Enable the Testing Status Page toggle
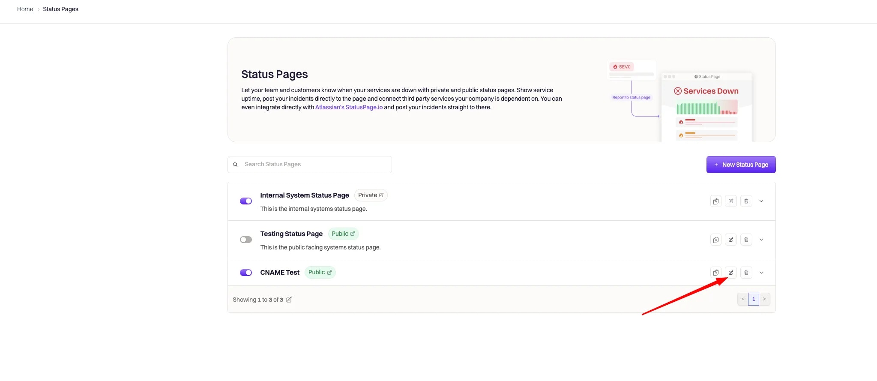The image size is (877, 381). tap(246, 240)
